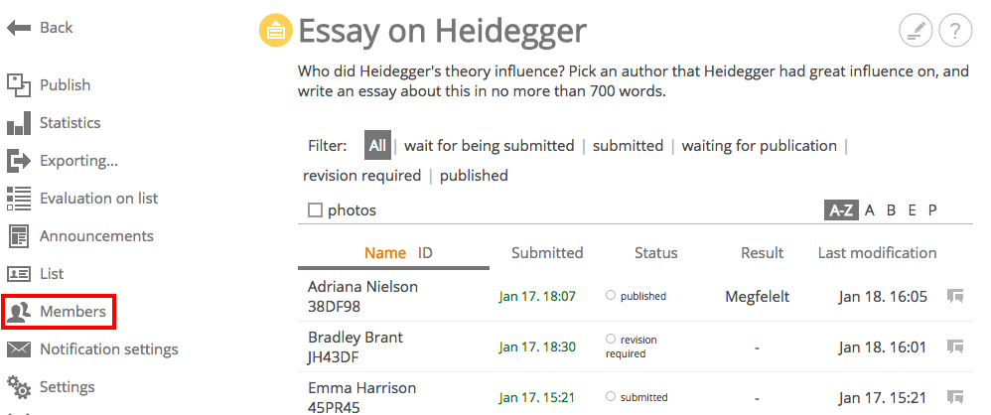
Task: Click the Exporting arrow icon
Action: tap(19, 161)
